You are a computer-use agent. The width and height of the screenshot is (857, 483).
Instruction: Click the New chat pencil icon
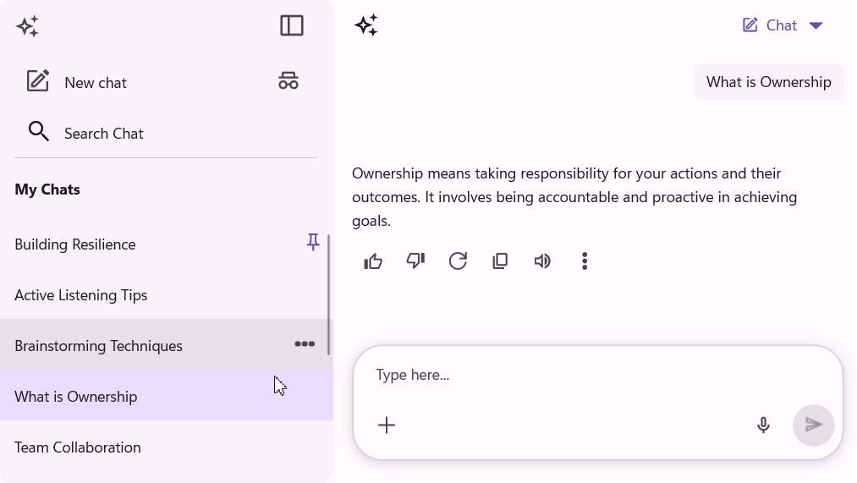(x=38, y=81)
